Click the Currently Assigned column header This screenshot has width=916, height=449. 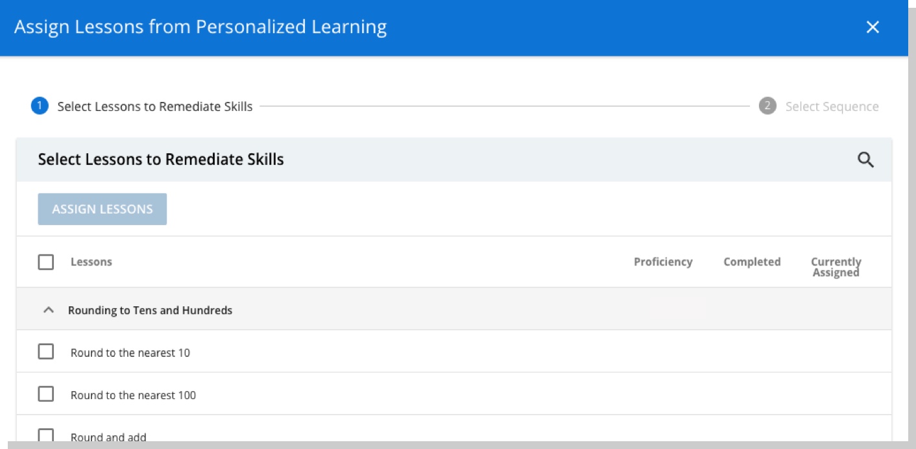click(x=835, y=266)
